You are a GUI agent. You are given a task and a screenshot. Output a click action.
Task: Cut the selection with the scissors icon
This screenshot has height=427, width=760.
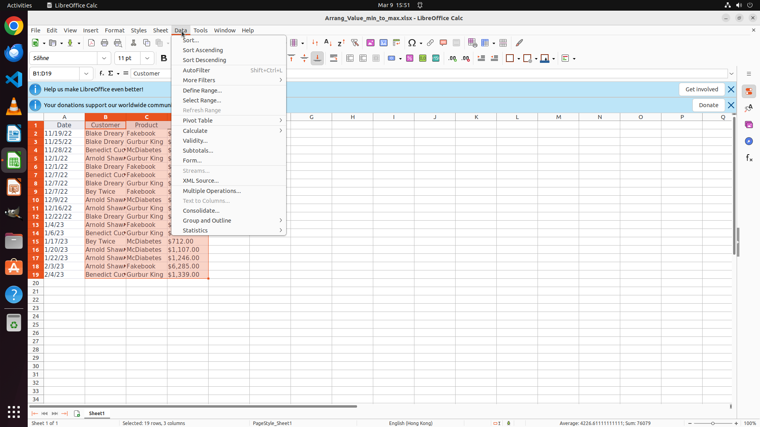tap(133, 43)
